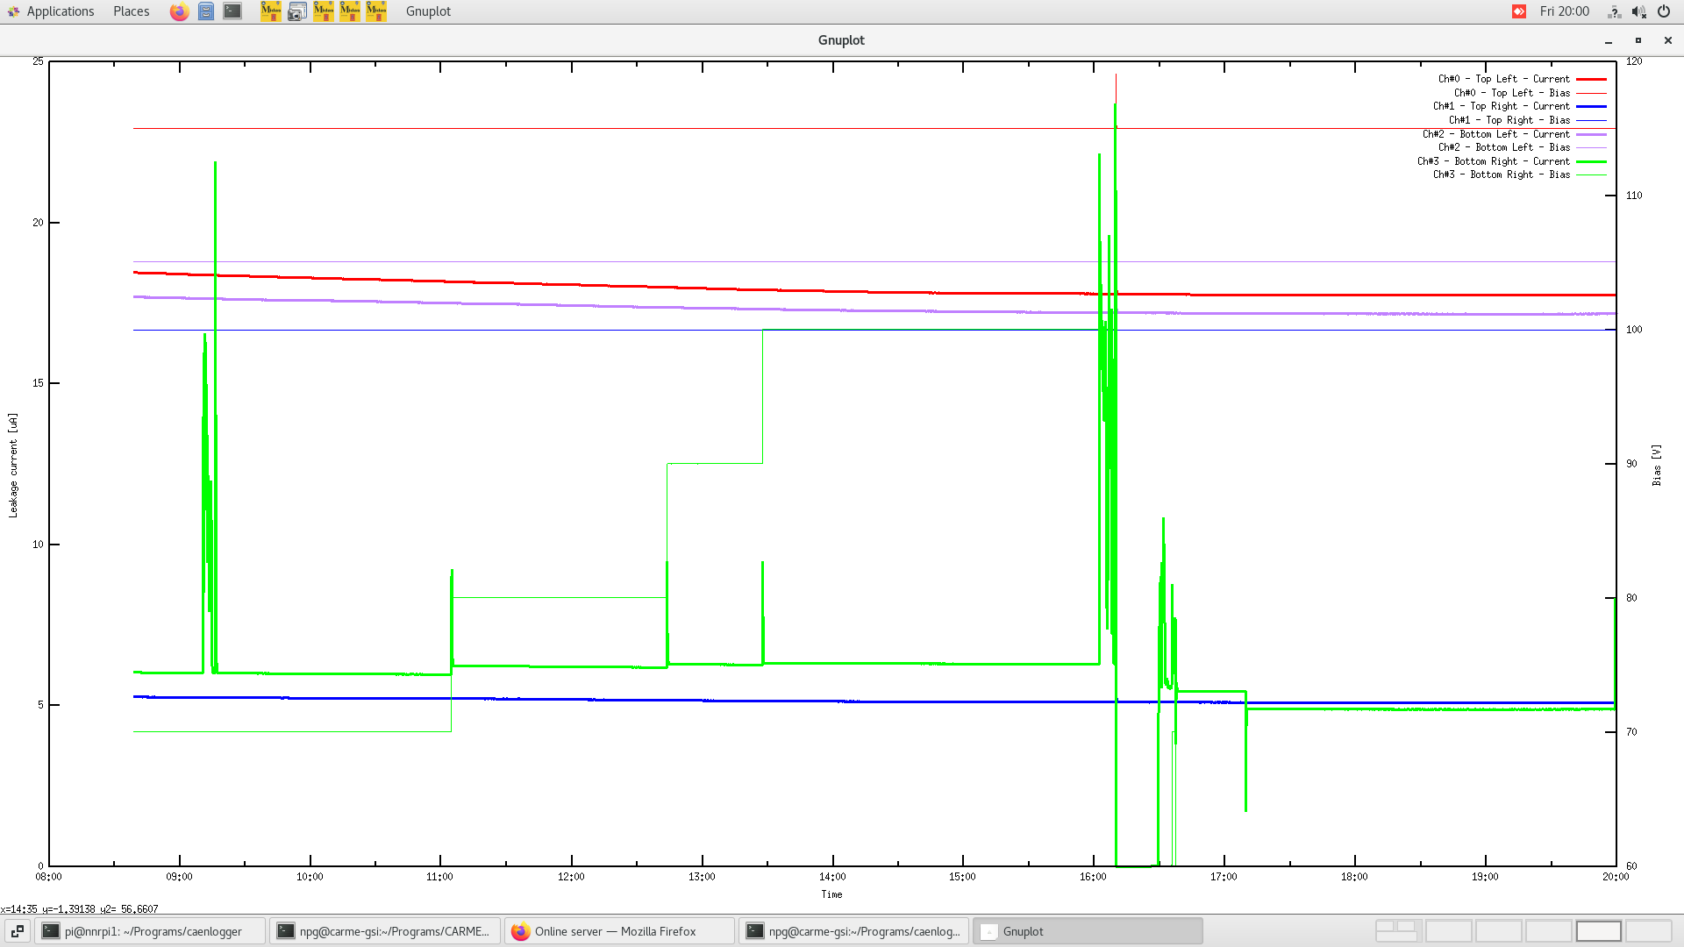Open the network status indicator menu
Screen dimensions: 1684x947
(x=1614, y=11)
